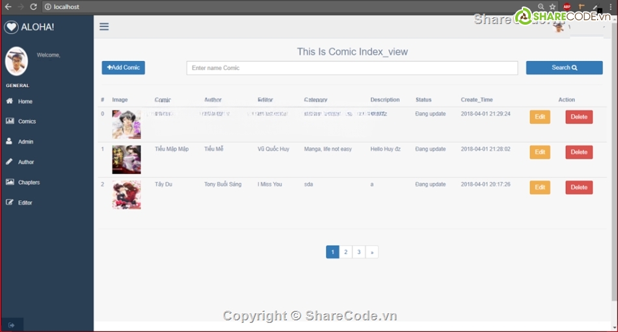
Task: Click the Search button
Action: coord(564,68)
